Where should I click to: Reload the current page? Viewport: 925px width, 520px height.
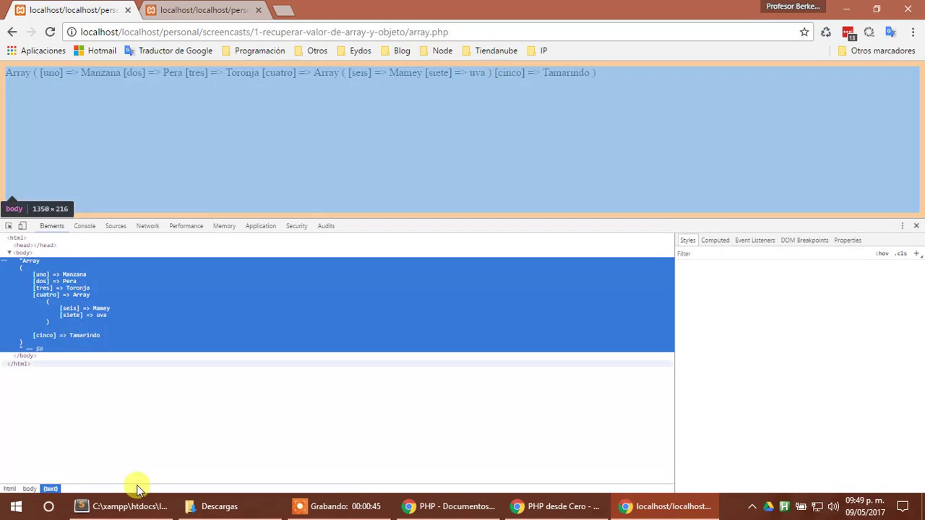50,32
